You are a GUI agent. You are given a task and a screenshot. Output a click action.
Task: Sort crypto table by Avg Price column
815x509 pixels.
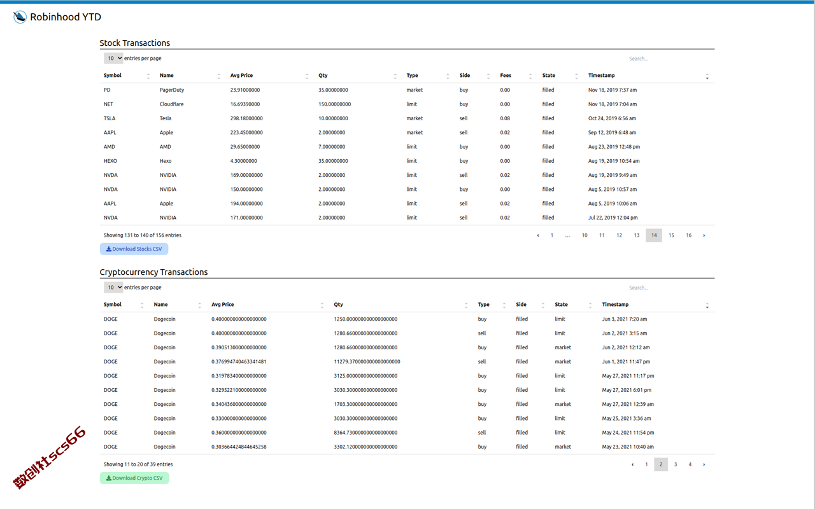pos(269,305)
